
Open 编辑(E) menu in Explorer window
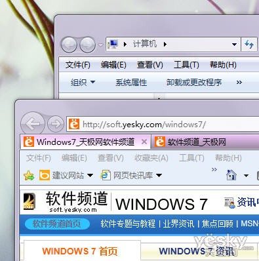(113, 65)
